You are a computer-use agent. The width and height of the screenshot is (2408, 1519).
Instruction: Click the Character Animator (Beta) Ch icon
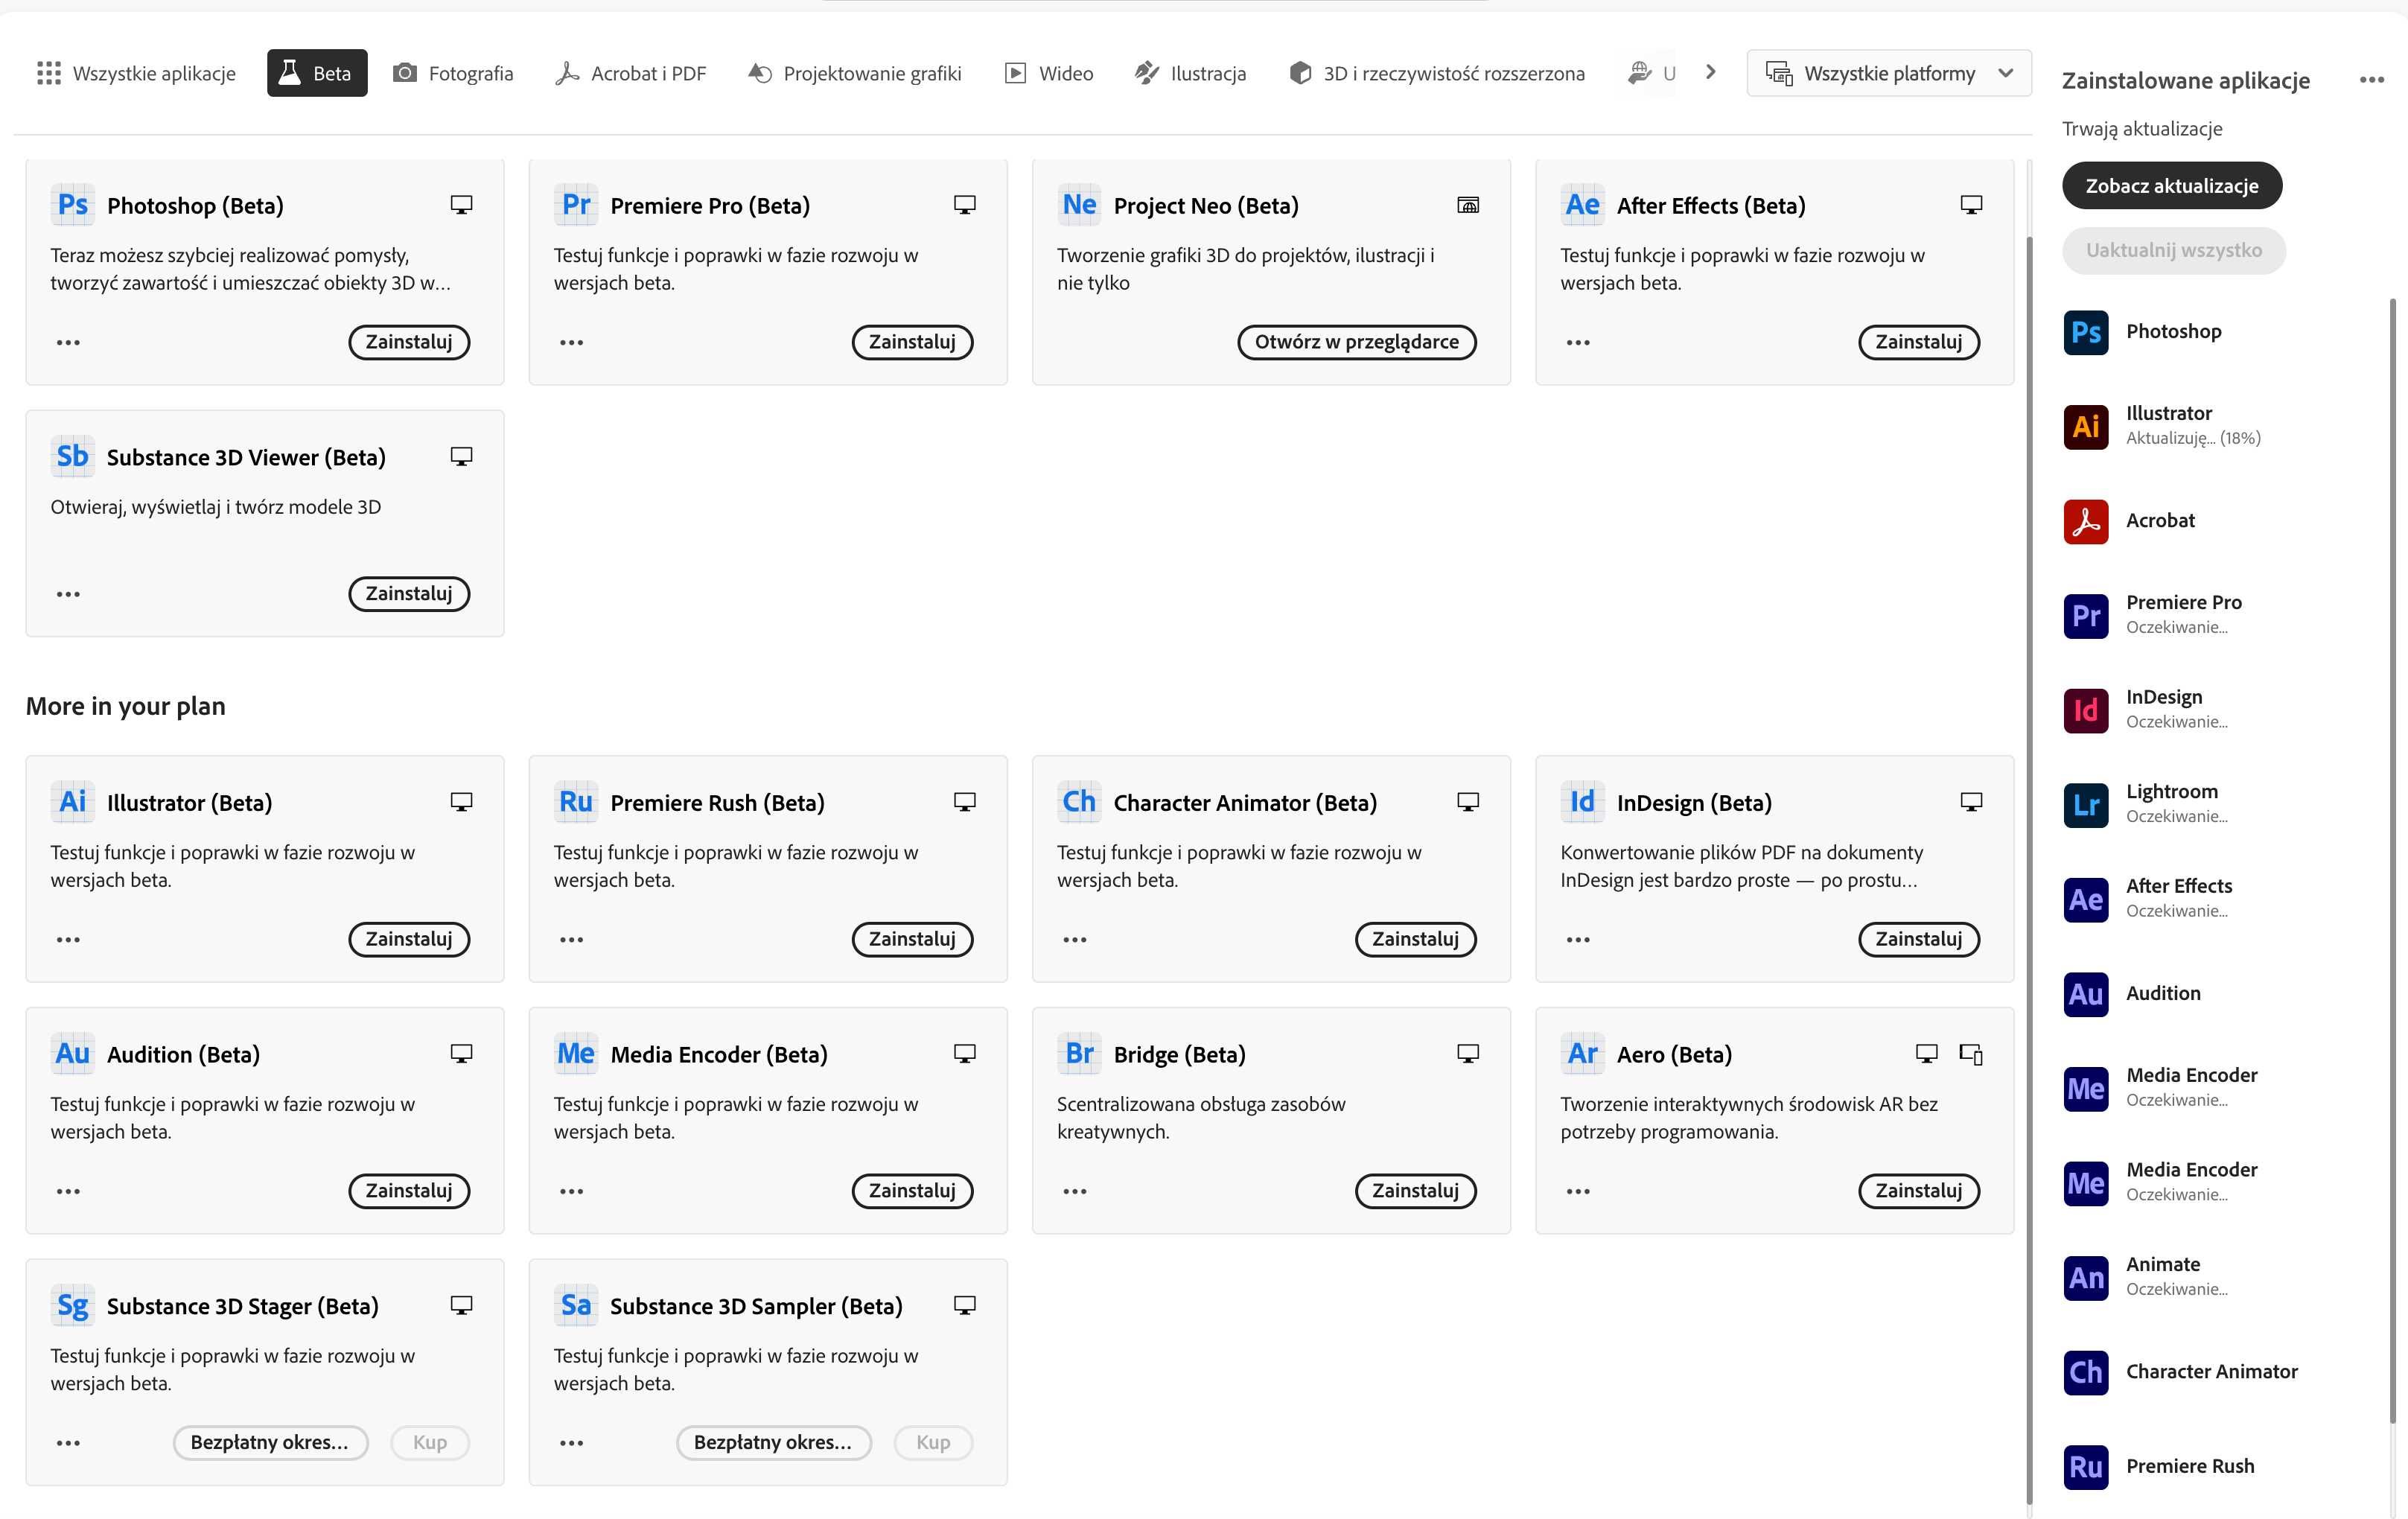[x=1079, y=802]
